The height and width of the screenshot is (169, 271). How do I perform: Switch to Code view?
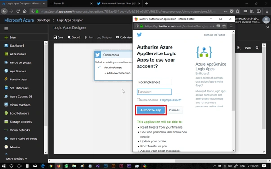click(124, 37)
